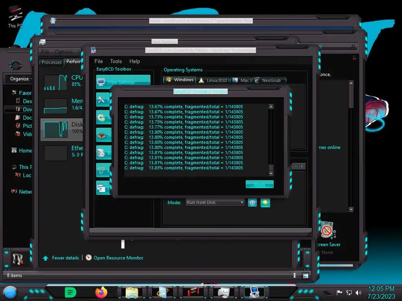Click the blue help icon beside Mode
402x301 pixels.
tap(252, 203)
